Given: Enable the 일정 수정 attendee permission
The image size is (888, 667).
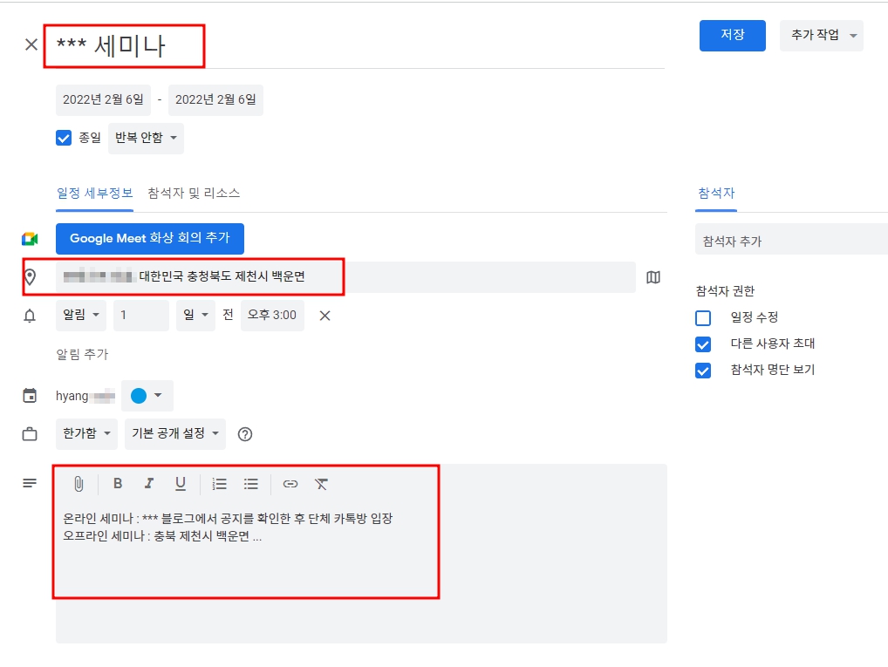Looking at the screenshot, I should pos(701,317).
